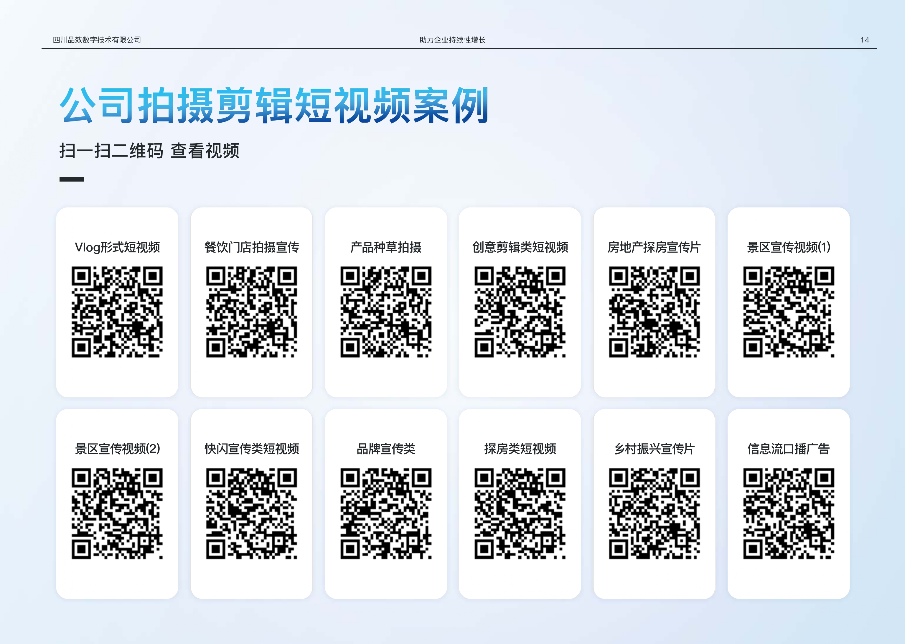Click the 景区宣传视频(1) QR code
This screenshot has height=644, width=905.
pos(789,312)
